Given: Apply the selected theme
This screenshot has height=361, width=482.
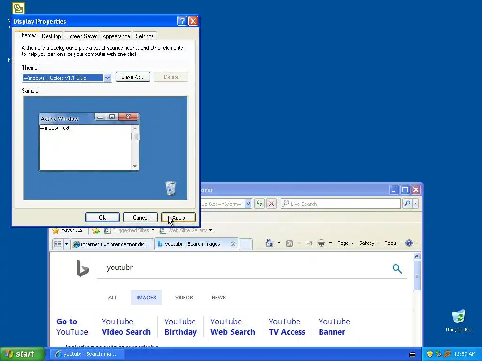Looking at the screenshot, I should (178, 217).
